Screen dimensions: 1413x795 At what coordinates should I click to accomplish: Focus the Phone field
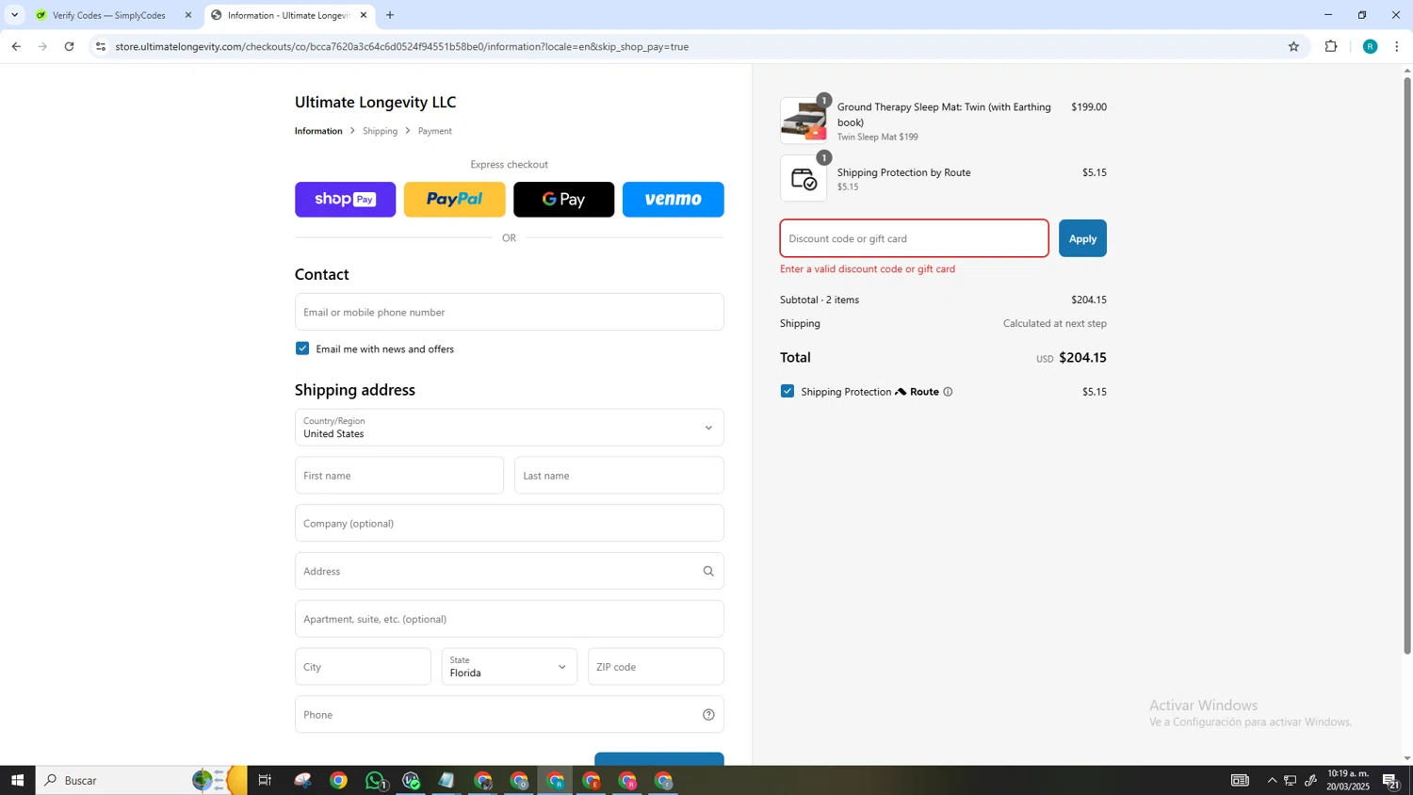[510, 715]
